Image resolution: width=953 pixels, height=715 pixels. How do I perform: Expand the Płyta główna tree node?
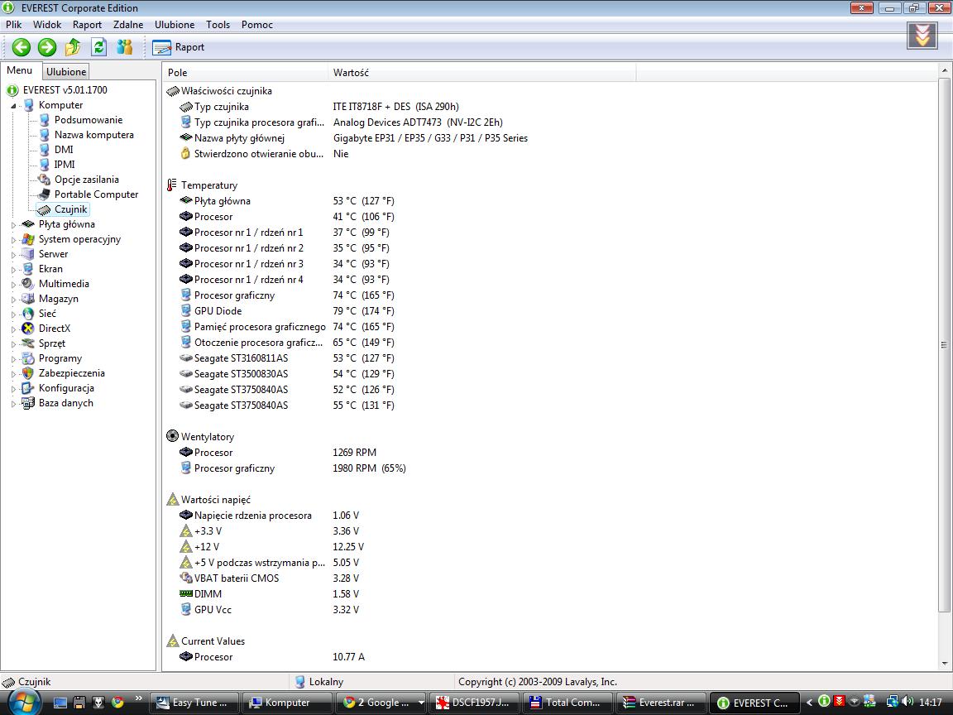[x=13, y=225]
